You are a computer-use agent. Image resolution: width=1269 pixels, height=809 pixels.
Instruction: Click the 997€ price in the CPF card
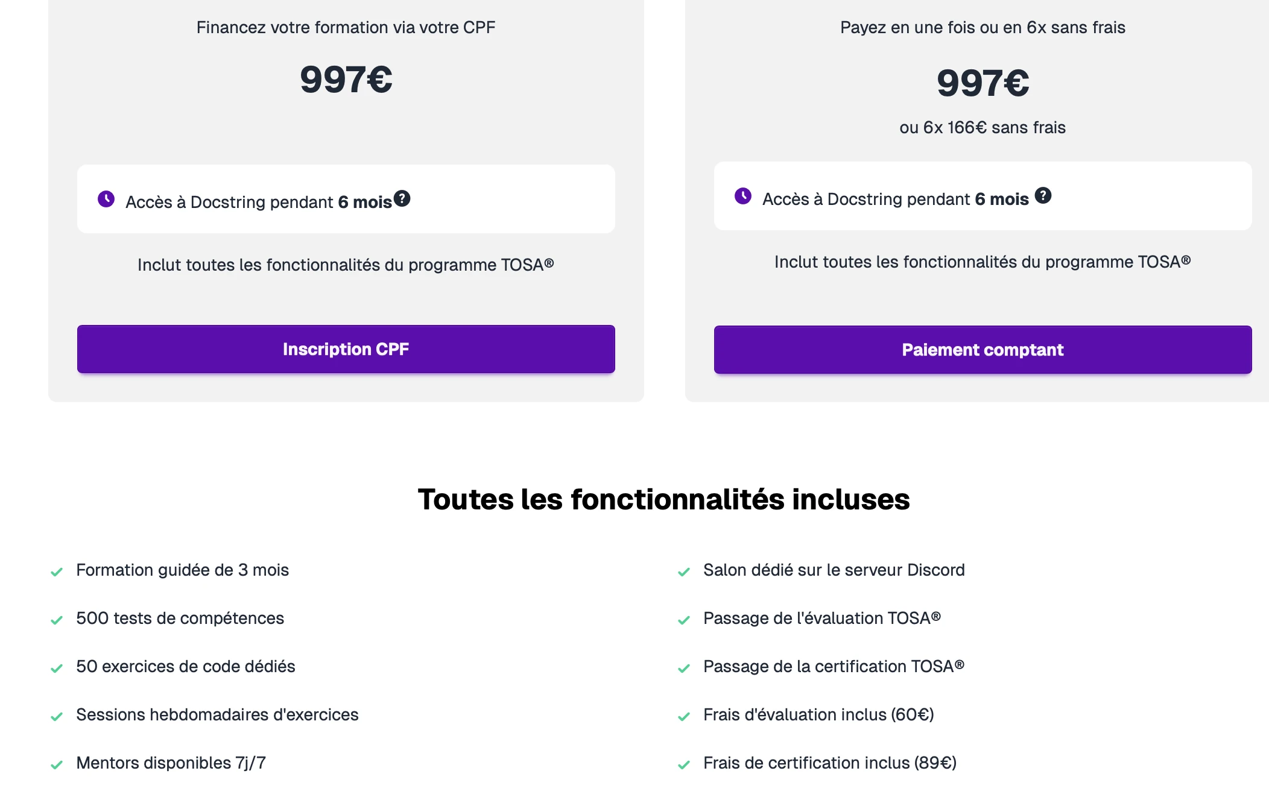(346, 80)
